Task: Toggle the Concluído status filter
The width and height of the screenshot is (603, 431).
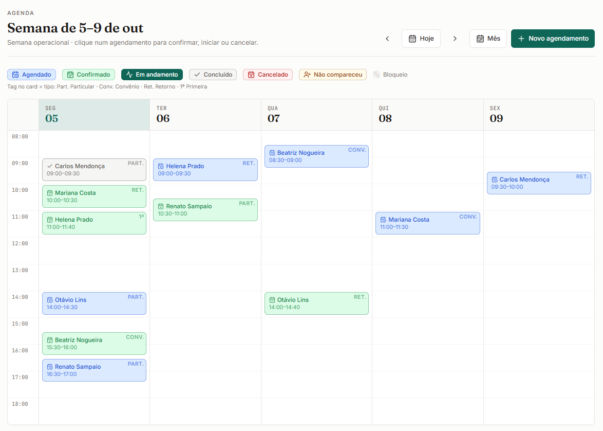Action: [x=213, y=75]
